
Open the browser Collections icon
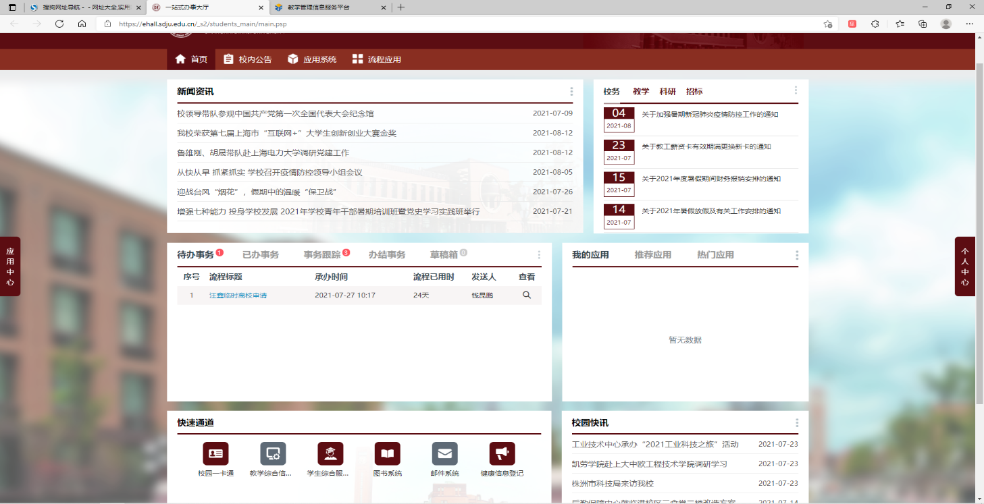[923, 24]
